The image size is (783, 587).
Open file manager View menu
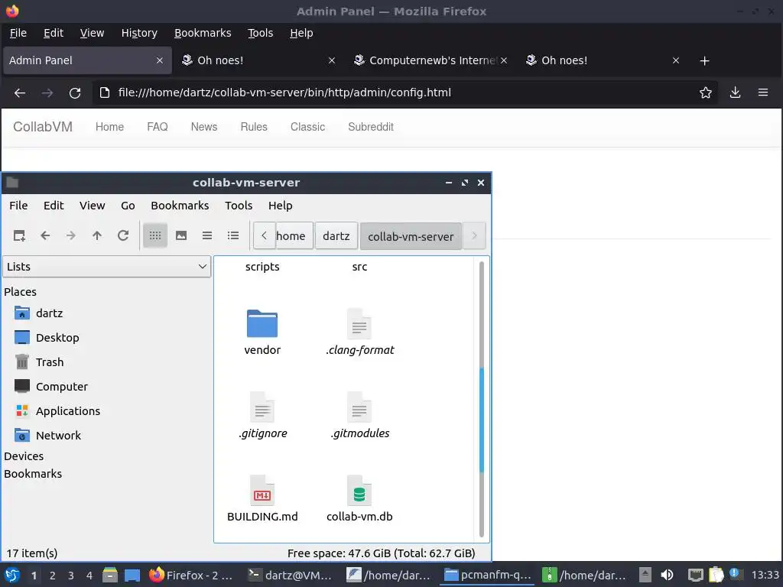pyautogui.click(x=93, y=206)
